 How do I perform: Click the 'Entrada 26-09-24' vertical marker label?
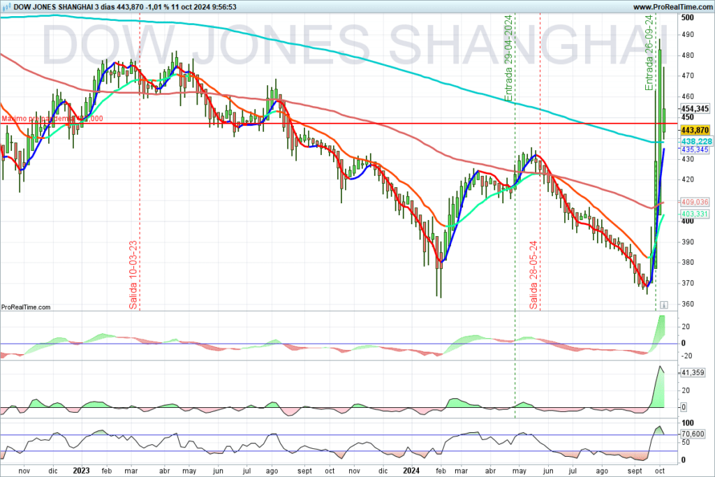[x=649, y=52]
